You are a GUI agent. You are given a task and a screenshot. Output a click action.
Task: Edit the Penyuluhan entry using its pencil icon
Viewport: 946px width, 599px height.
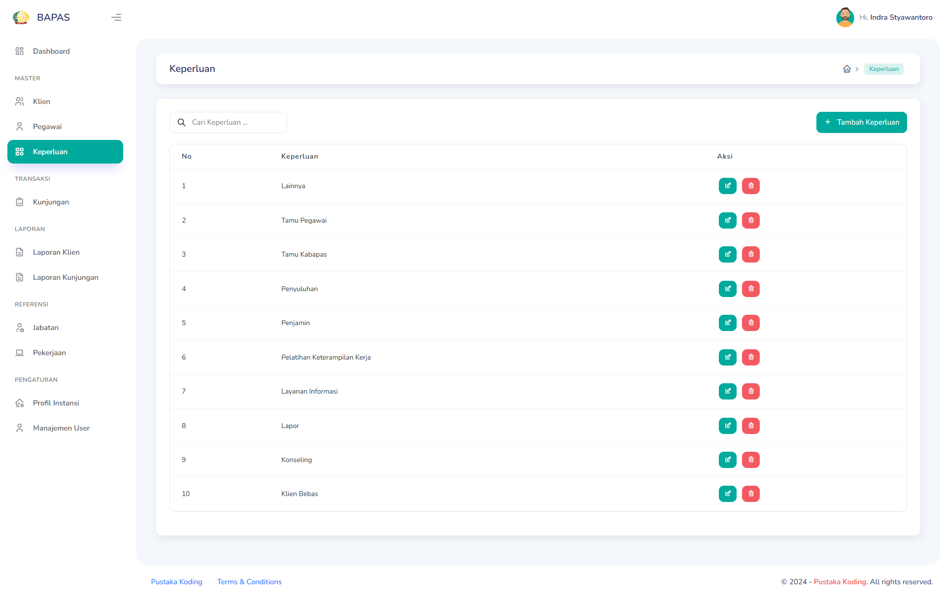coord(727,289)
